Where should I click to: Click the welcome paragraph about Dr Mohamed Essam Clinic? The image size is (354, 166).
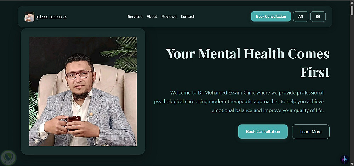[x=239, y=102]
